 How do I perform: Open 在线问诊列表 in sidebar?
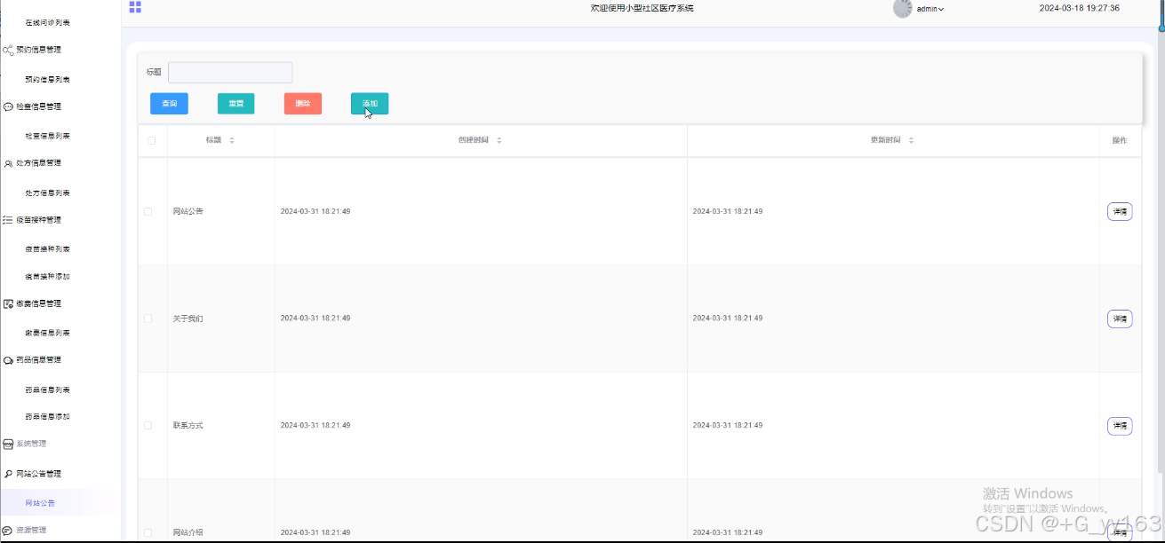click(48, 23)
